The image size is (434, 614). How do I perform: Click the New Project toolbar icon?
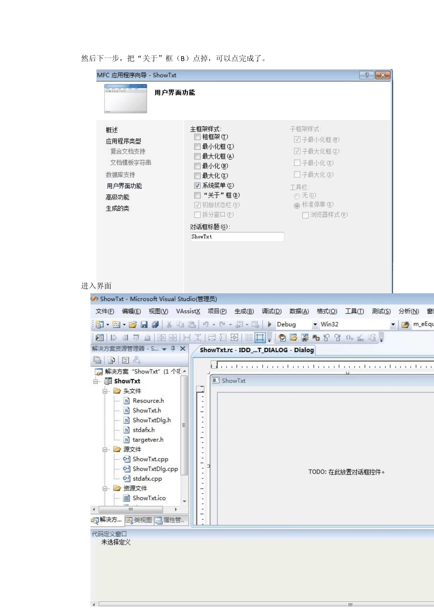point(100,324)
